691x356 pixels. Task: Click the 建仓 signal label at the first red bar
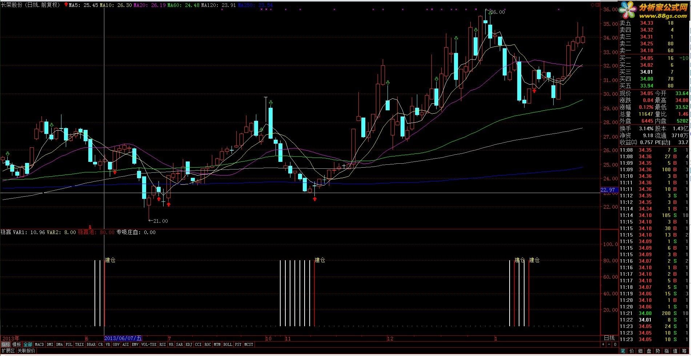[110, 260]
